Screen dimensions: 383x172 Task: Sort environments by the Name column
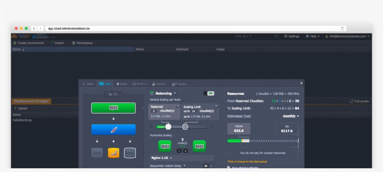click(72, 49)
